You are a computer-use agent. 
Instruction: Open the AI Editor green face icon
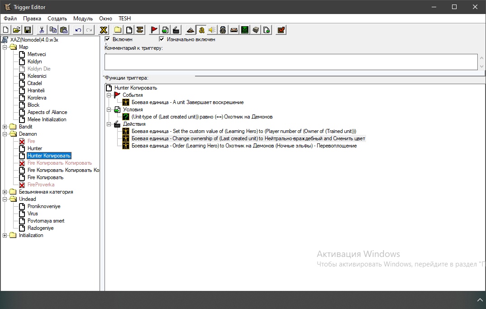245,30
